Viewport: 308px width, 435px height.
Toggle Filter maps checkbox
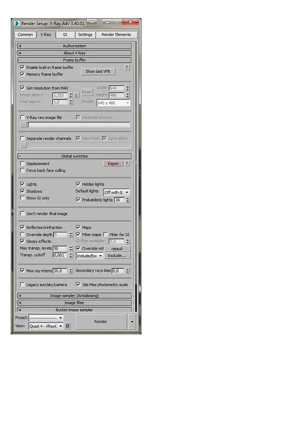pos(78,235)
